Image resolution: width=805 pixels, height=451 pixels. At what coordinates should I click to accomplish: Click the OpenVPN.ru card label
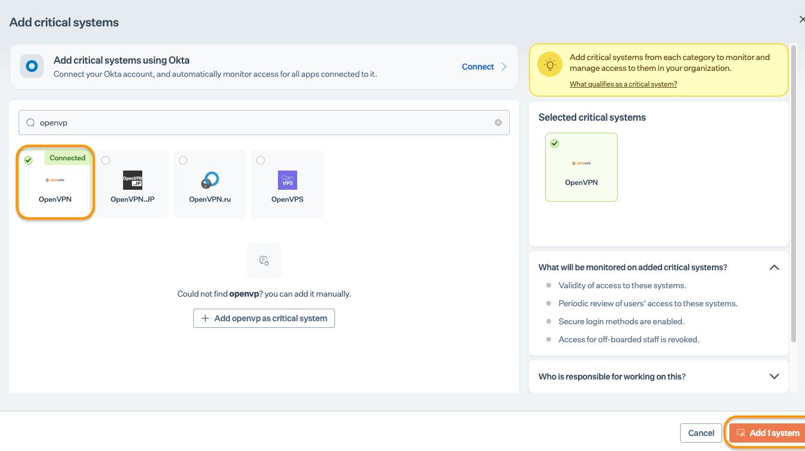[x=210, y=199]
